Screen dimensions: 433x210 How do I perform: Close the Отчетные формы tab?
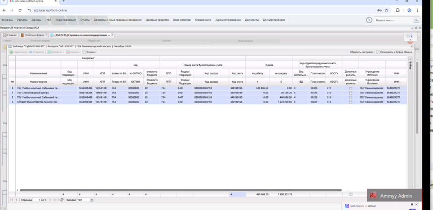click(46, 35)
